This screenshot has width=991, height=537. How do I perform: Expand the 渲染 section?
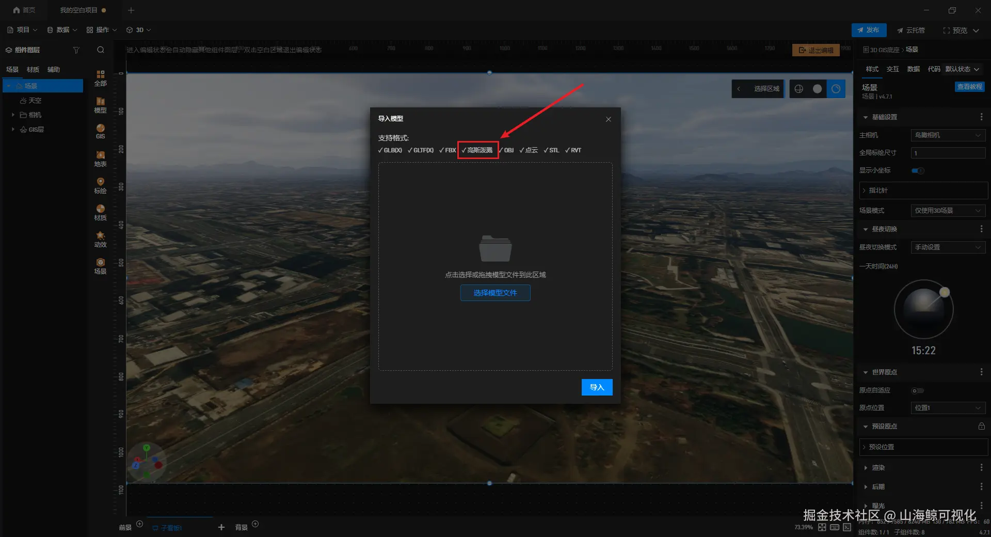click(866, 468)
